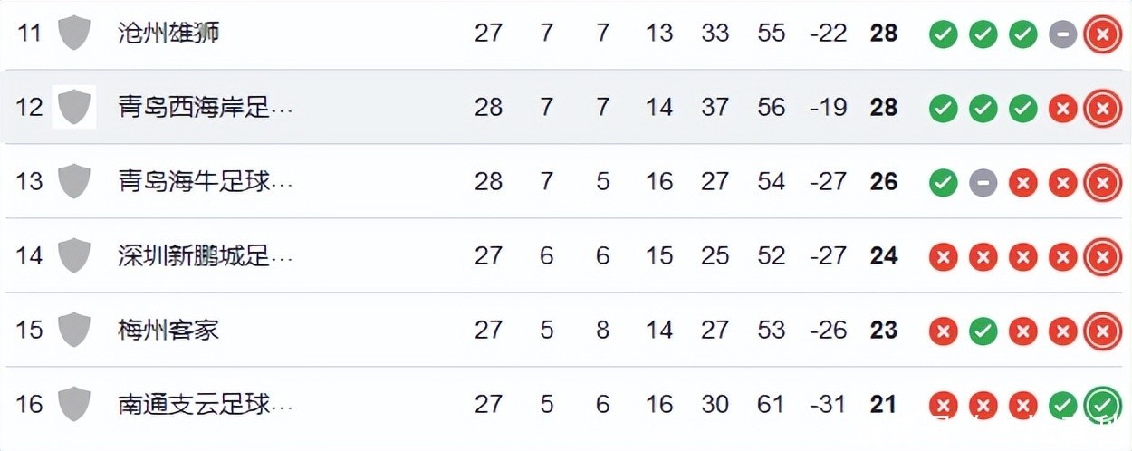Click the 梅州客家 team name
Viewport: 1132px width, 451px height.
pyautogui.click(x=168, y=330)
